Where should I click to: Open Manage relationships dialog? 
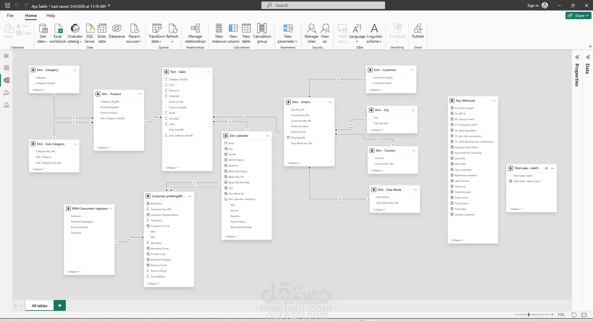(x=195, y=33)
